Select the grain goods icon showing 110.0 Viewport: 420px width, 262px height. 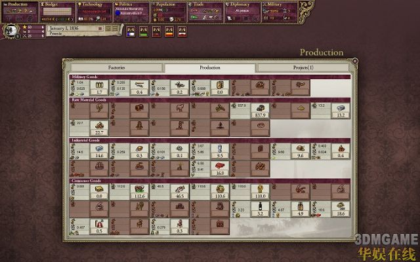coord(260,189)
